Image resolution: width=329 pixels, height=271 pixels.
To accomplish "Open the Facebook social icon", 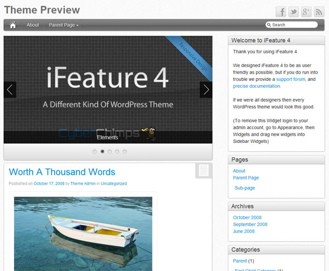I will (x=281, y=12).
